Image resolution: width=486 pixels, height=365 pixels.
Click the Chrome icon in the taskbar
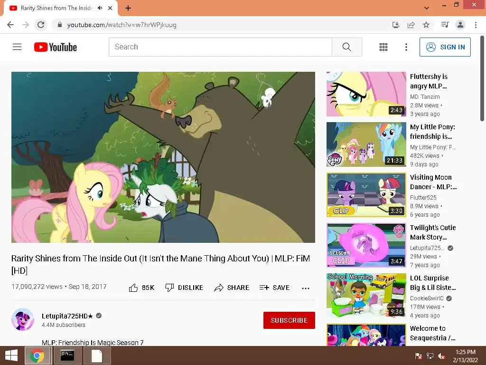[x=37, y=355]
